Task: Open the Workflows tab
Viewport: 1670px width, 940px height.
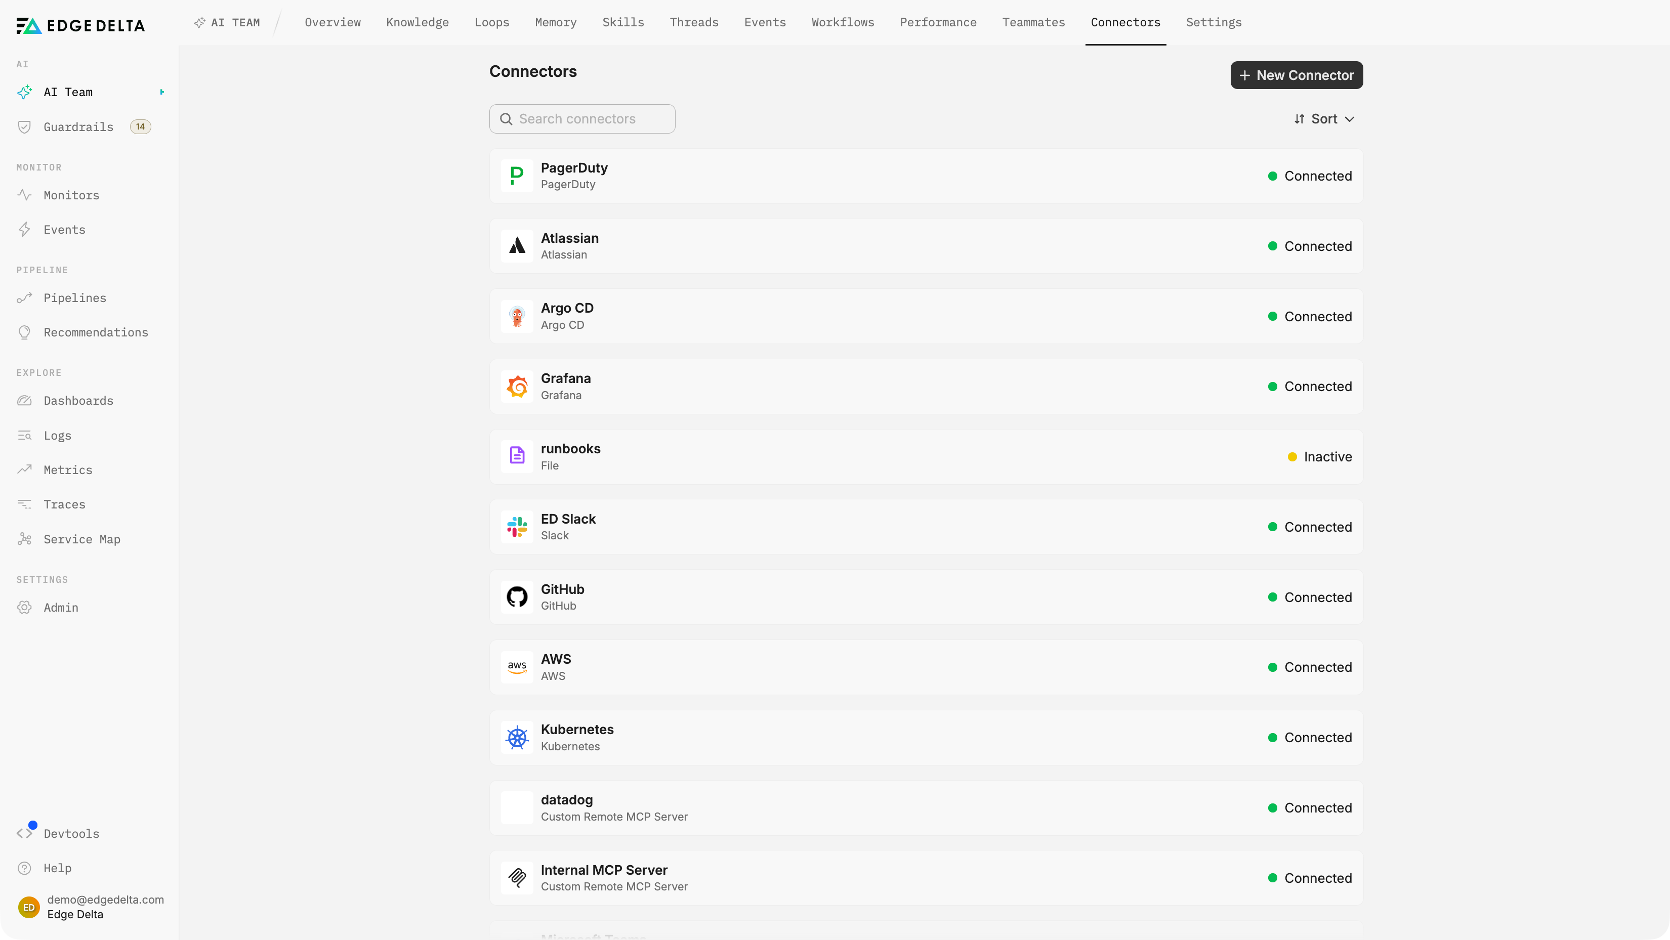Action: tap(843, 23)
